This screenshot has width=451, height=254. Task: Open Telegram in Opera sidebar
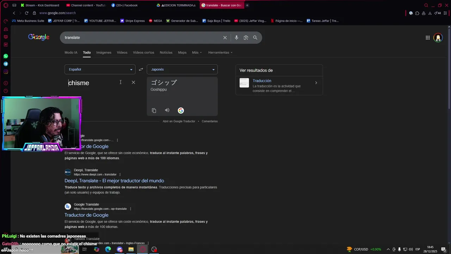6,64
